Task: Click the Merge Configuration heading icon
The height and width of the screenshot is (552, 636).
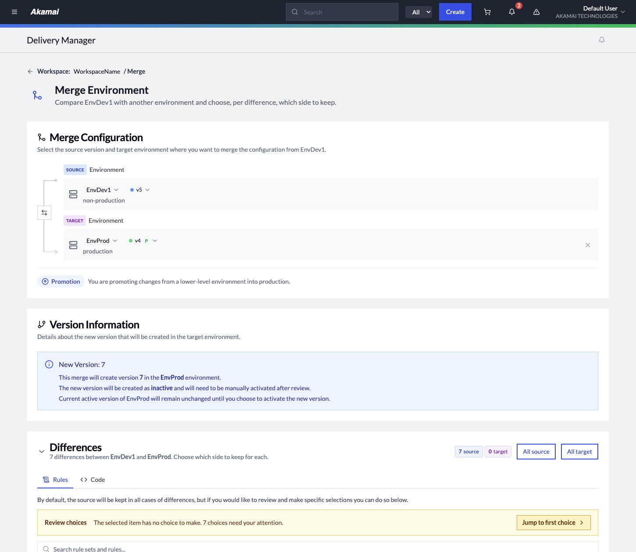Action: click(42, 138)
